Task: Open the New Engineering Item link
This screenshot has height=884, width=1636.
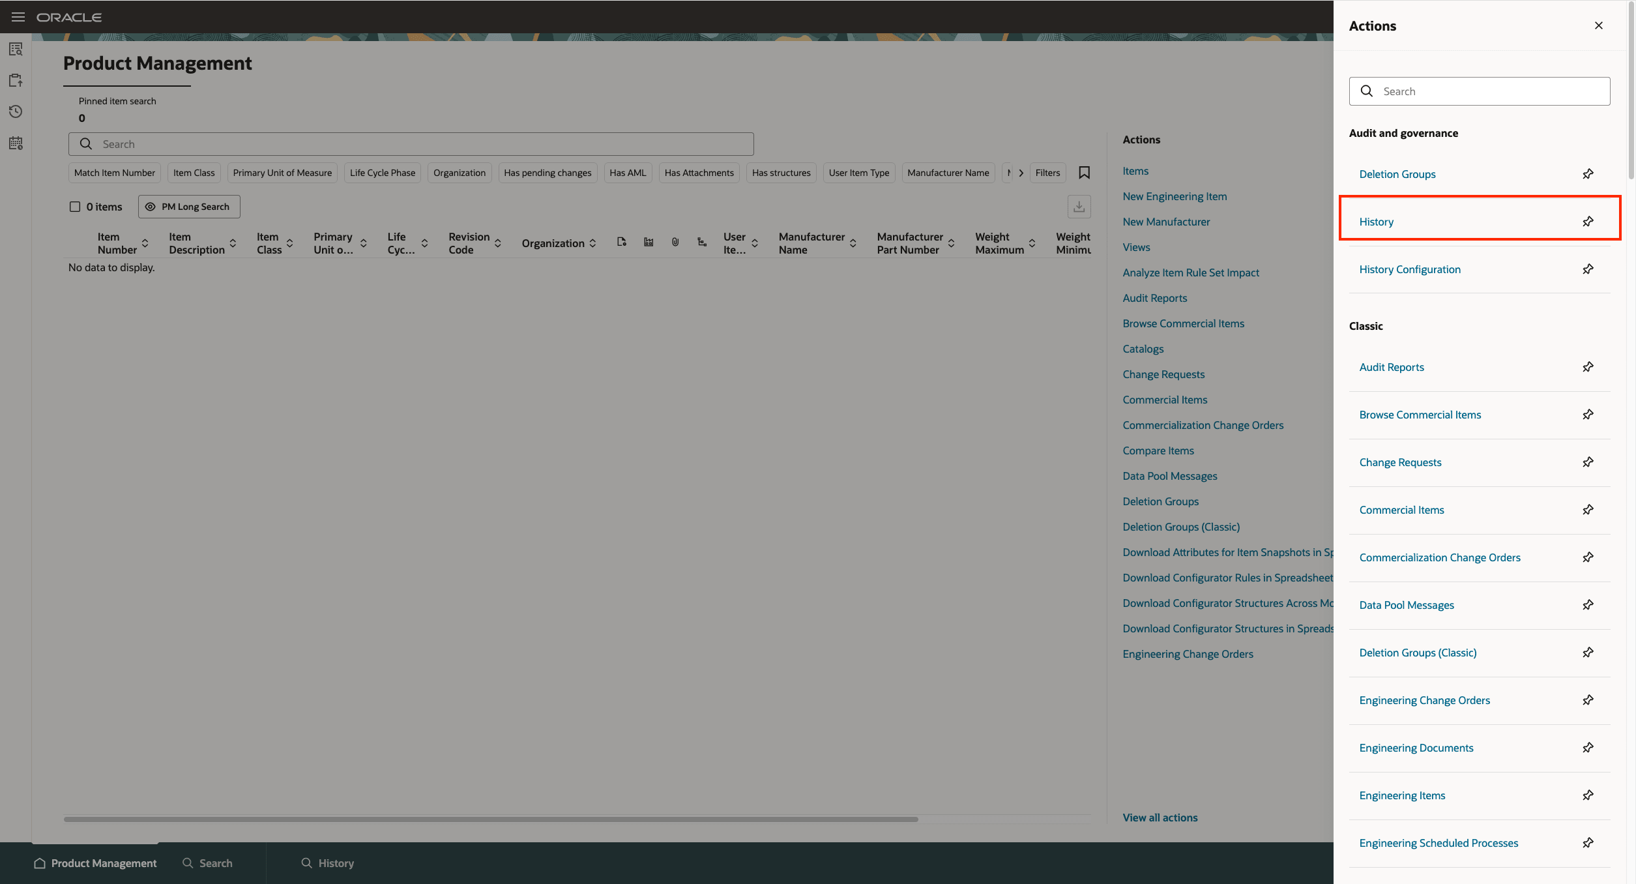Action: pyautogui.click(x=1175, y=196)
